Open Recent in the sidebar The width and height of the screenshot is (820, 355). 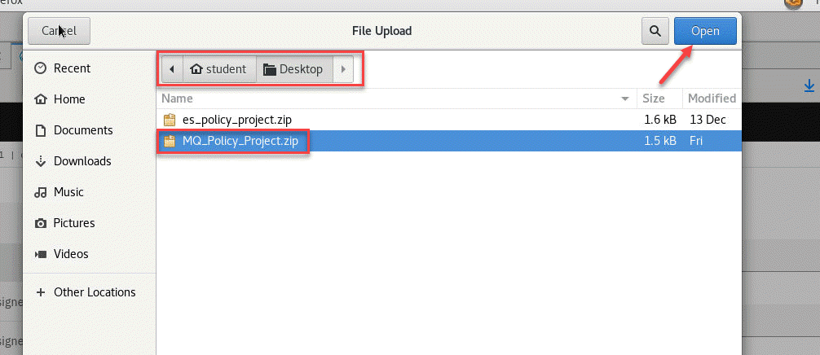[x=72, y=68]
